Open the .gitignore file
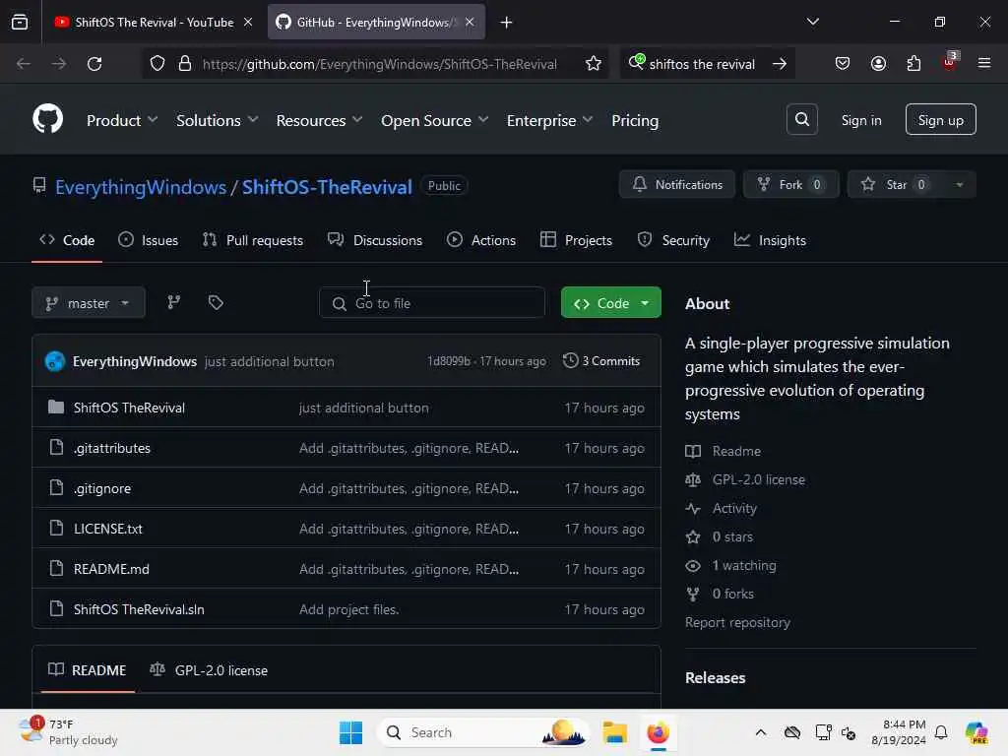 (x=102, y=488)
